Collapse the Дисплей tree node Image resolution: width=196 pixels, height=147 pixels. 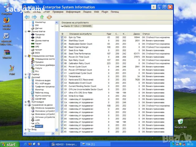coord(26,77)
